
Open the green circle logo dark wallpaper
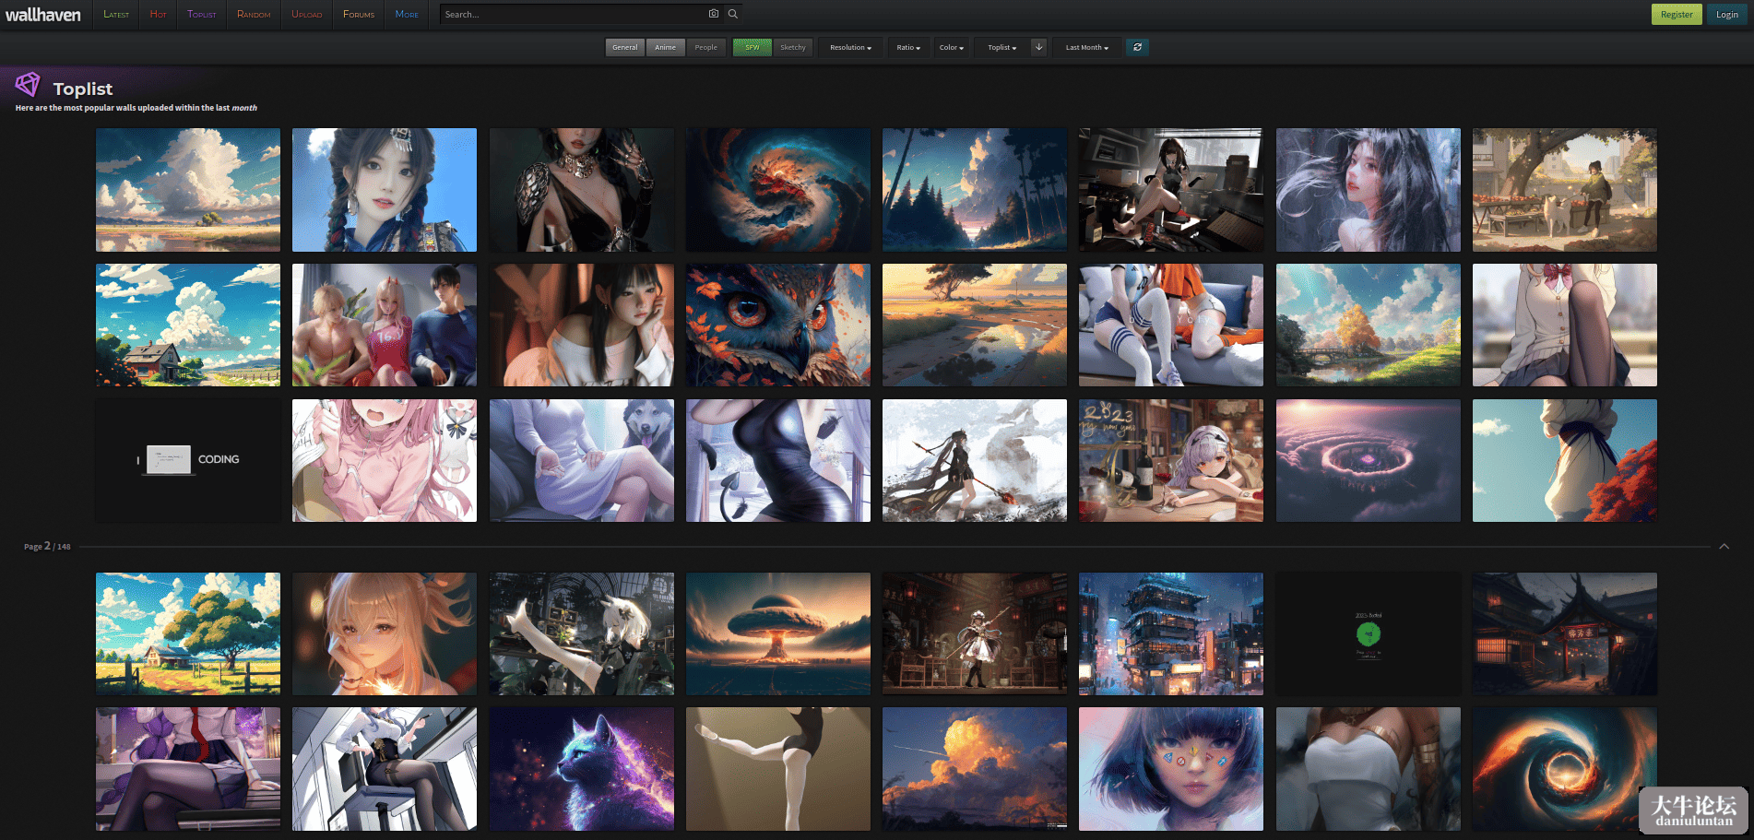point(1369,633)
